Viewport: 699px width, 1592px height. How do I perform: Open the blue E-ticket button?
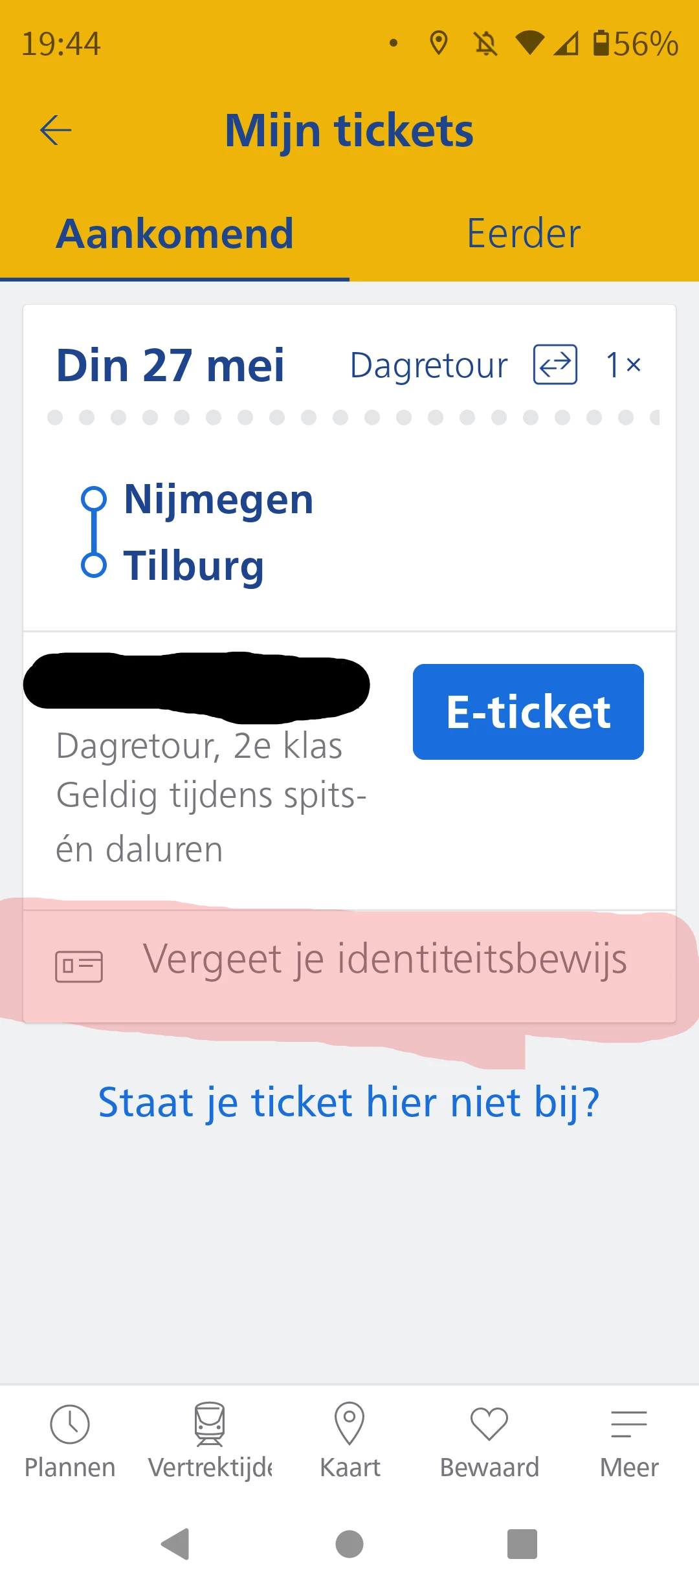click(528, 712)
